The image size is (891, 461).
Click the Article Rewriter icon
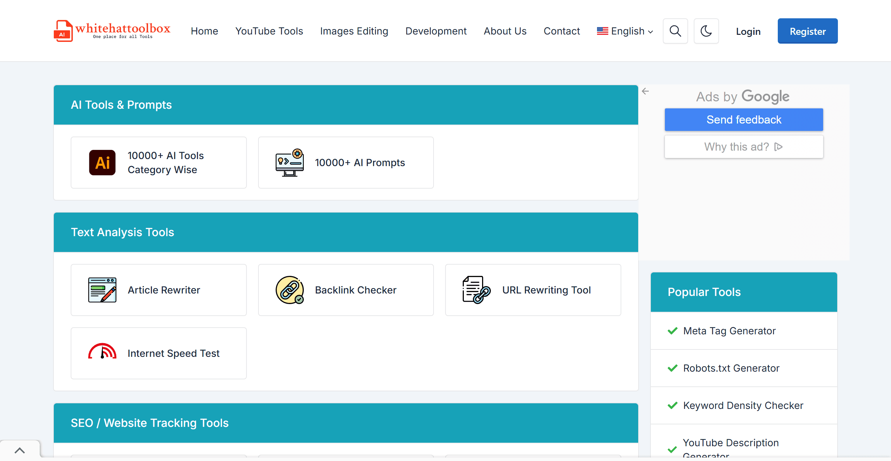[102, 290]
